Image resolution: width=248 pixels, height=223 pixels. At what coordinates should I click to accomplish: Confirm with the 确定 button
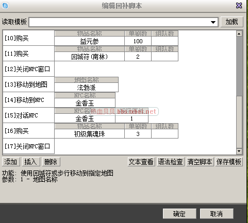click(179, 214)
